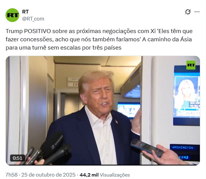Click the Fox News screen in video
The height and width of the screenshot is (179, 206).
tap(187, 95)
